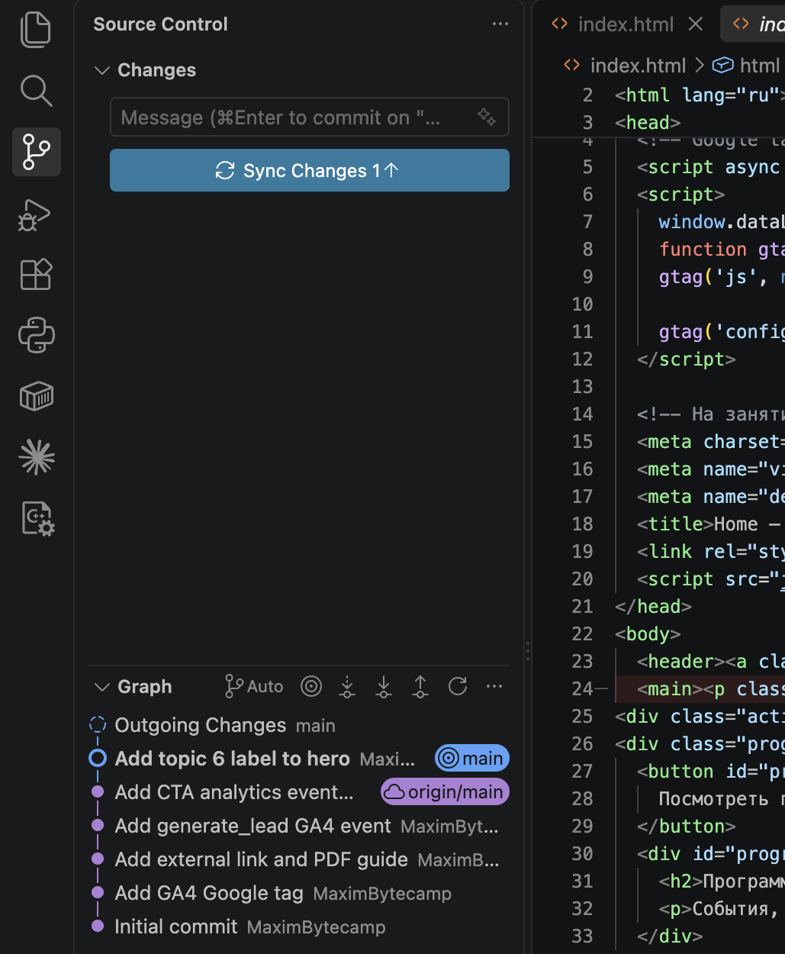Close the first index.html tab
Screen dimensions: 785x954
[x=696, y=24]
